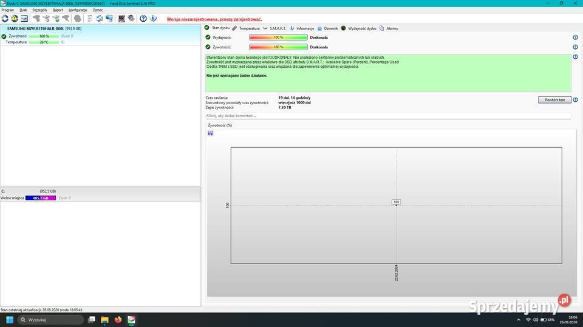Viewport: 583px width, 327px height.
Task: Open the Szczegóły menu
Action: (40, 10)
